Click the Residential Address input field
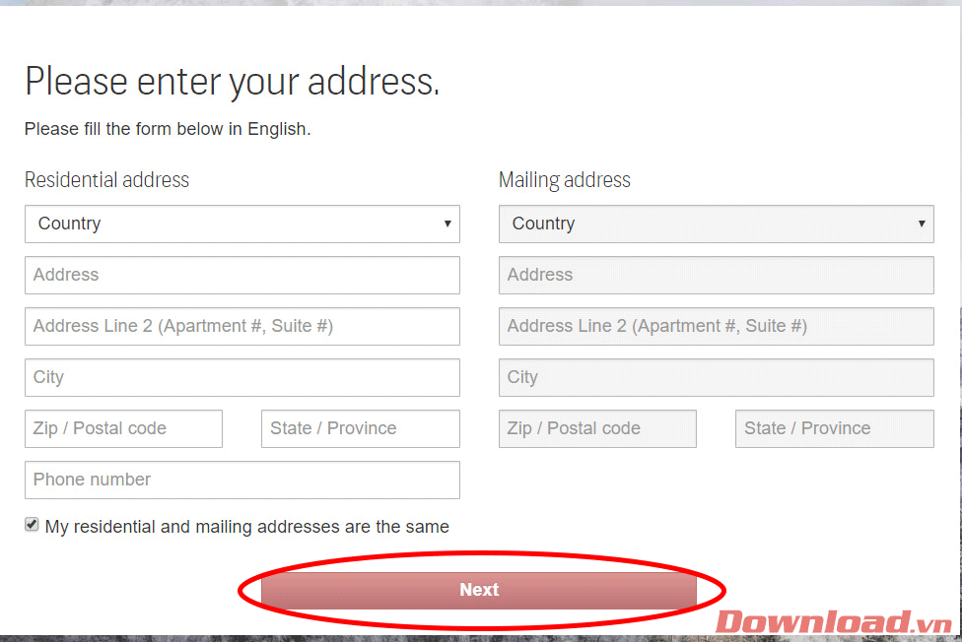 tap(241, 275)
